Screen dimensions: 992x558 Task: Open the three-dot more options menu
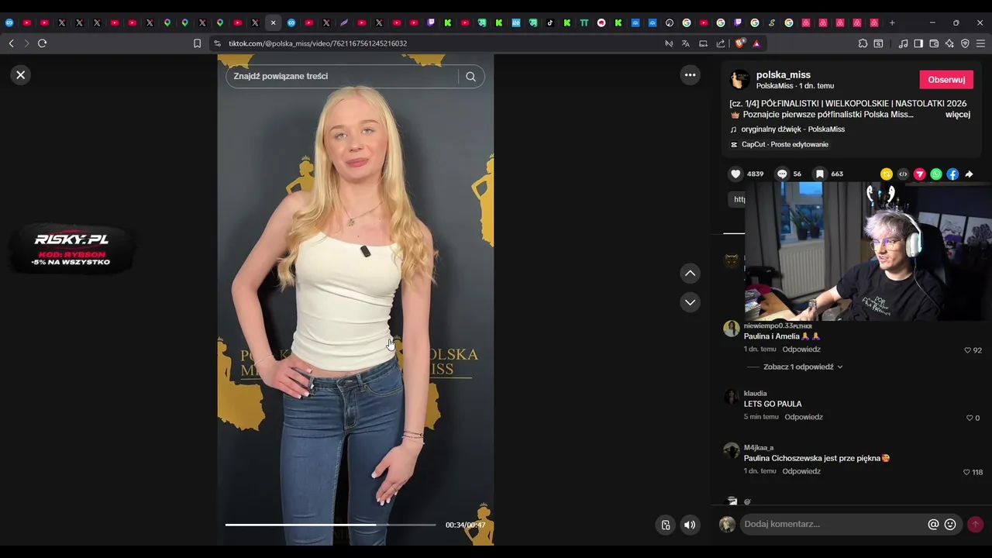(690, 75)
